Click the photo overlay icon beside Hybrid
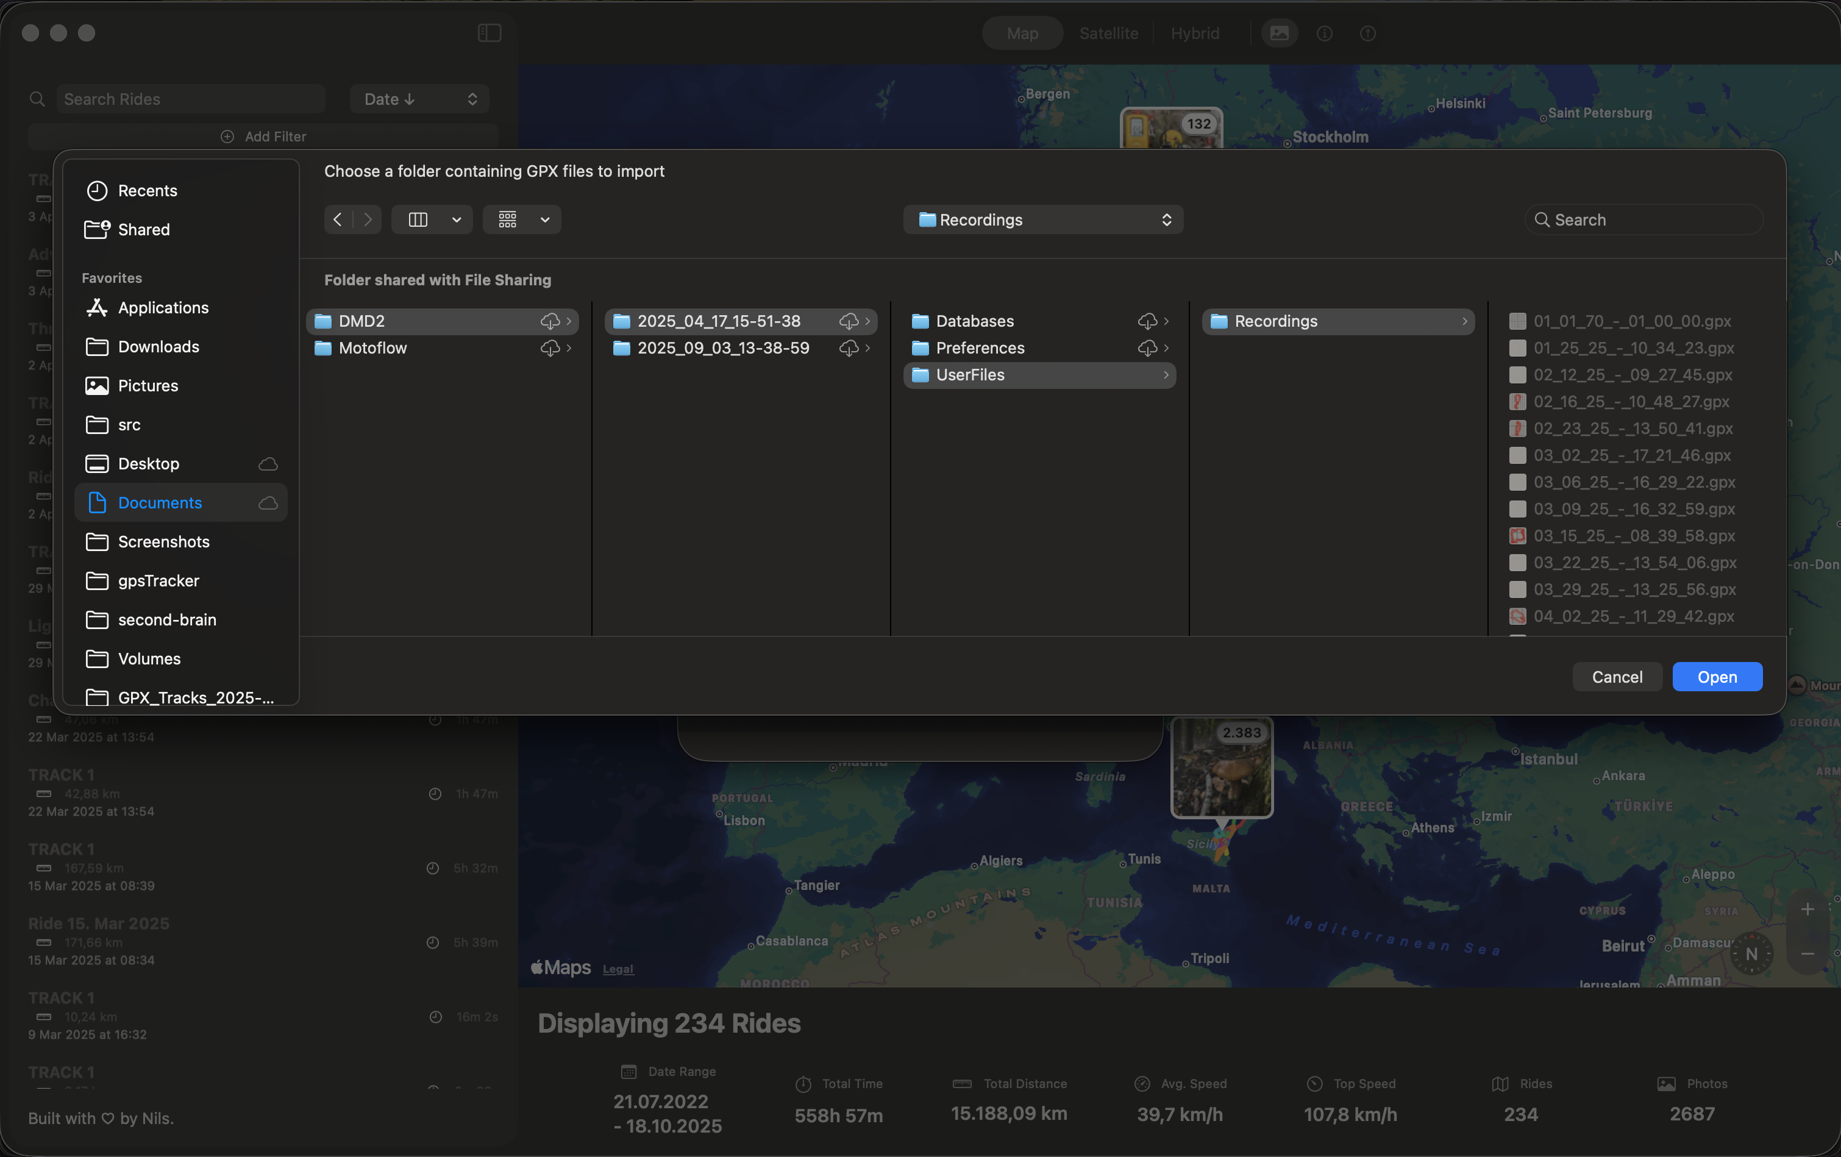 (x=1279, y=33)
